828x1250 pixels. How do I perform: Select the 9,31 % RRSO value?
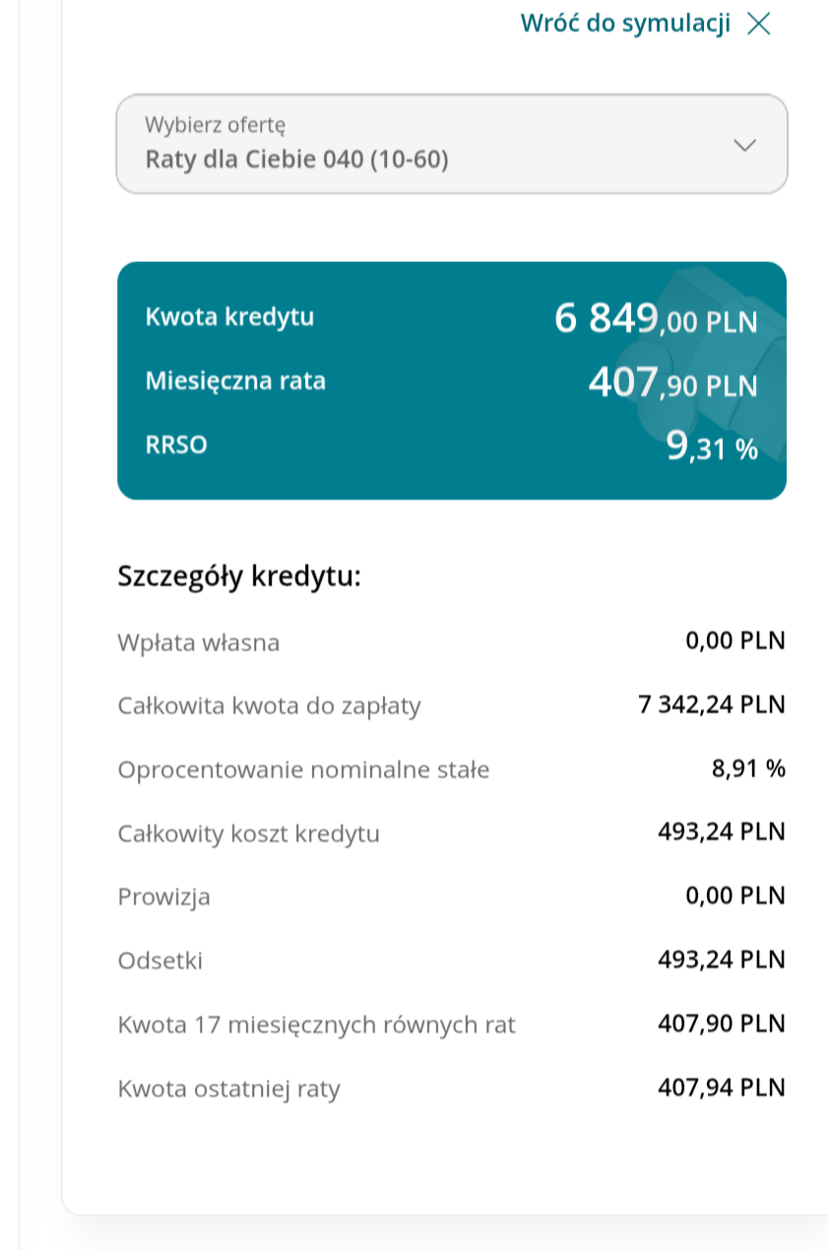(712, 447)
